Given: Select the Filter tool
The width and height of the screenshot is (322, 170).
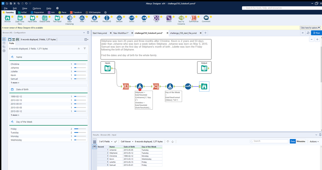Looking at the screenshot, I should 82,19.
